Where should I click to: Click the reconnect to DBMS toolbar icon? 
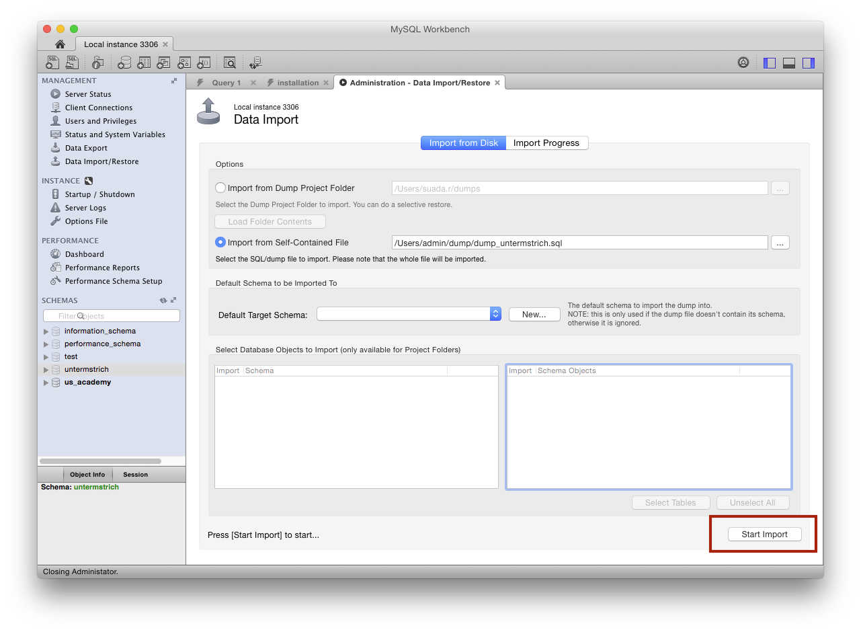(255, 63)
